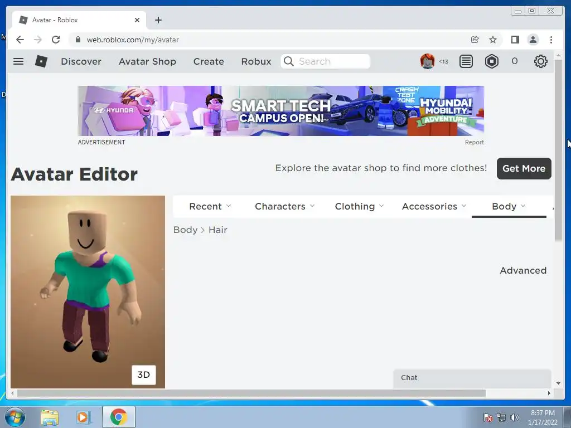Image resolution: width=571 pixels, height=428 pixels.
Task: Click the site lock security icon
Action: coord(78,40)
